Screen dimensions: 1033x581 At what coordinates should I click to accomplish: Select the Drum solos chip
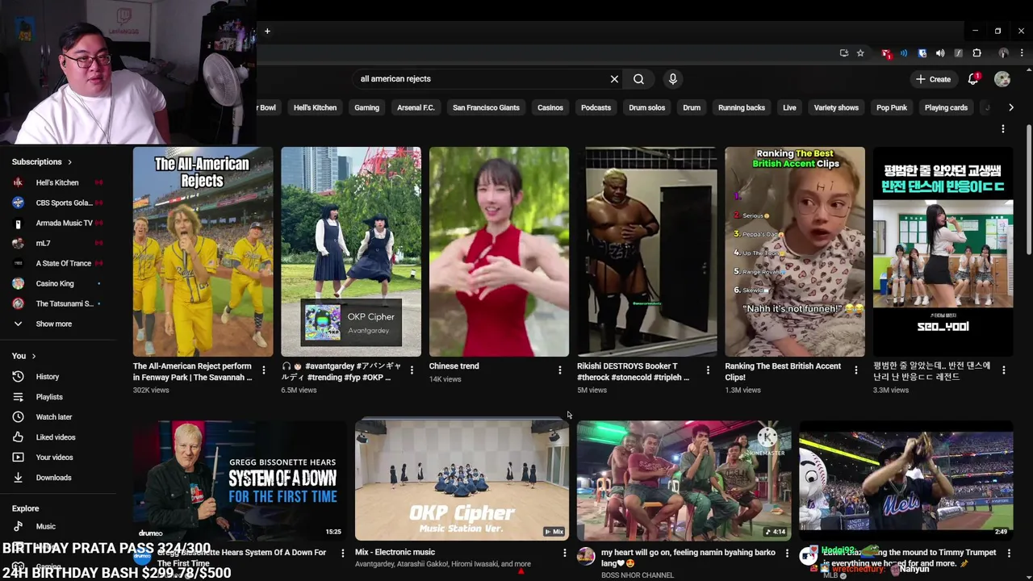pos(647,107)
